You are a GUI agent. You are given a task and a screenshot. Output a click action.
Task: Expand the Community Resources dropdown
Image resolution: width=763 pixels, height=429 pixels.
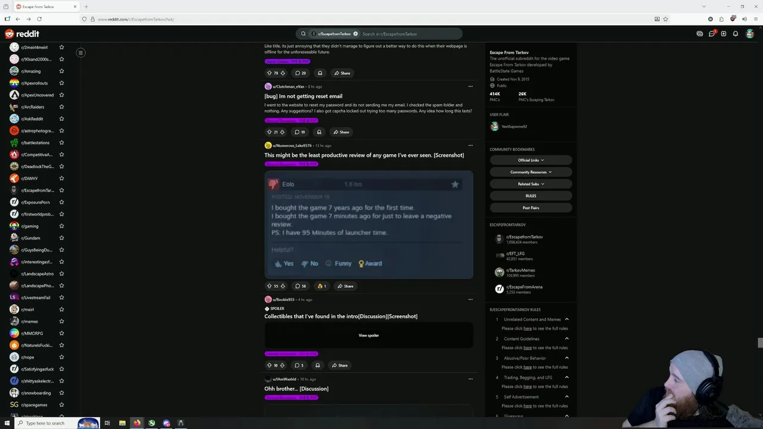tap(531, 172)
